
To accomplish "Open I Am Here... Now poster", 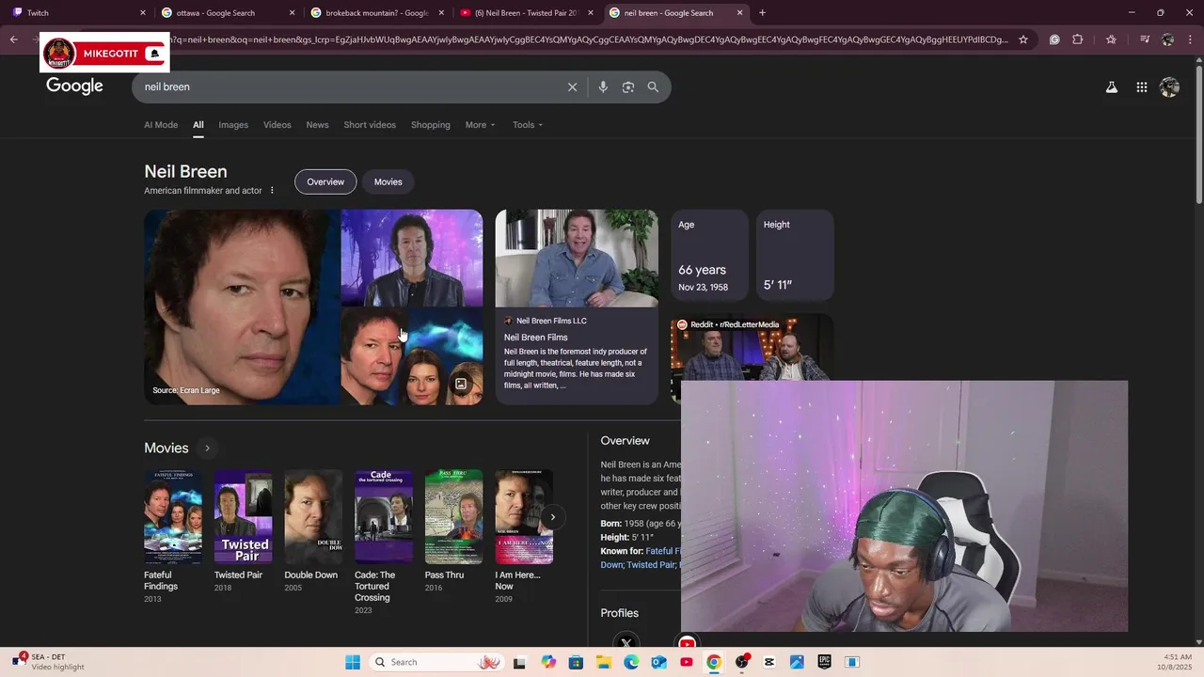I will [524, 517].
